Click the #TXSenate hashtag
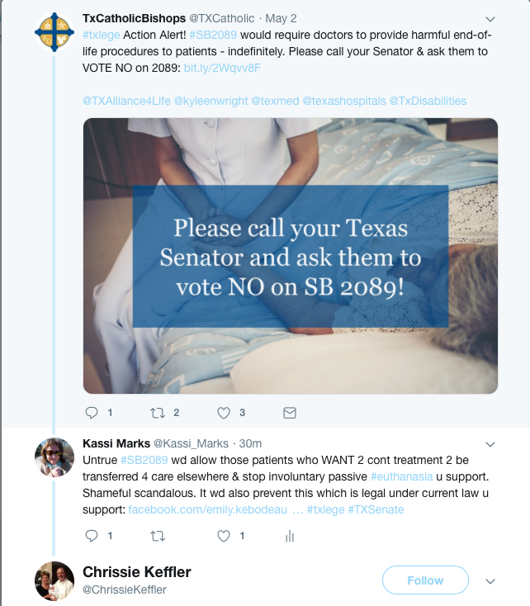 (376, 509)
